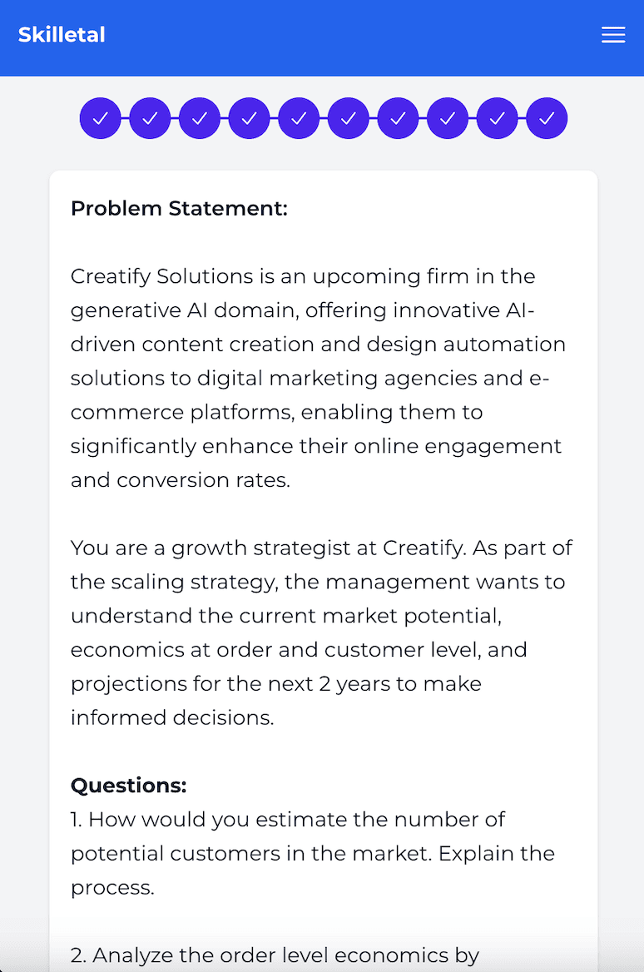Click the Skilletal logo
Viewport: 644px width, 972px height.
(62, 35)
